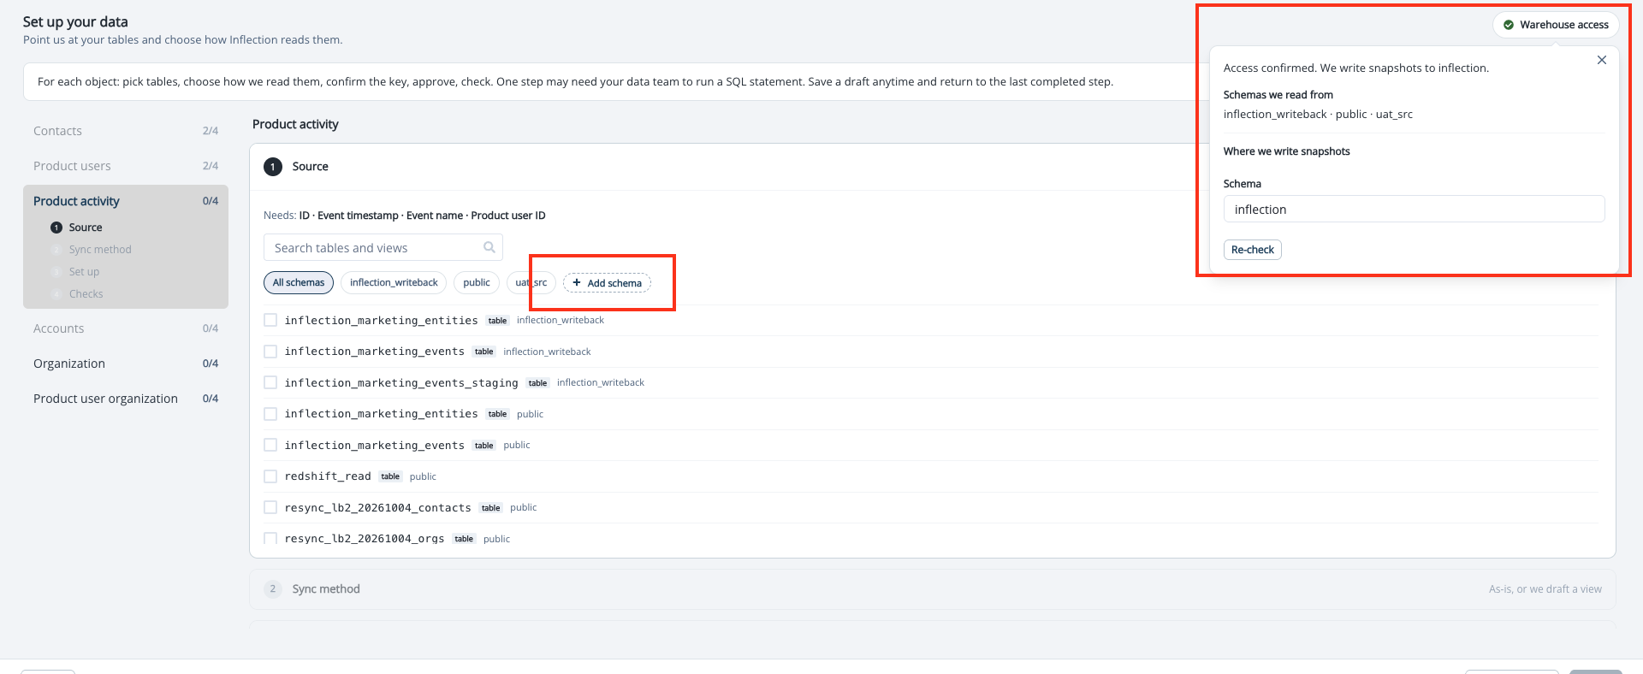Click the resync_lb2_20261004_orgs table name
The height and width of the screenshot is (674, 1643).
365,539
